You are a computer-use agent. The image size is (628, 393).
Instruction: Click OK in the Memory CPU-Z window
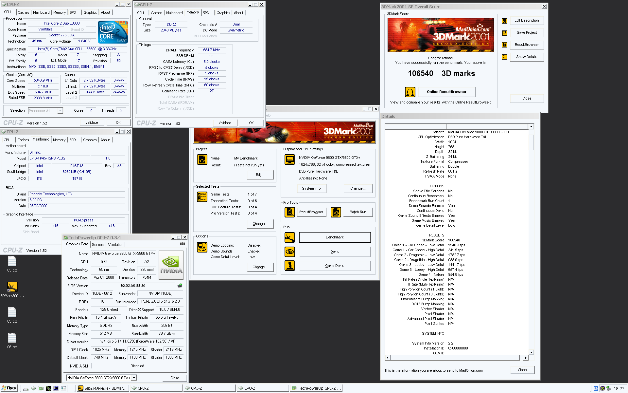tap(251, 123)
